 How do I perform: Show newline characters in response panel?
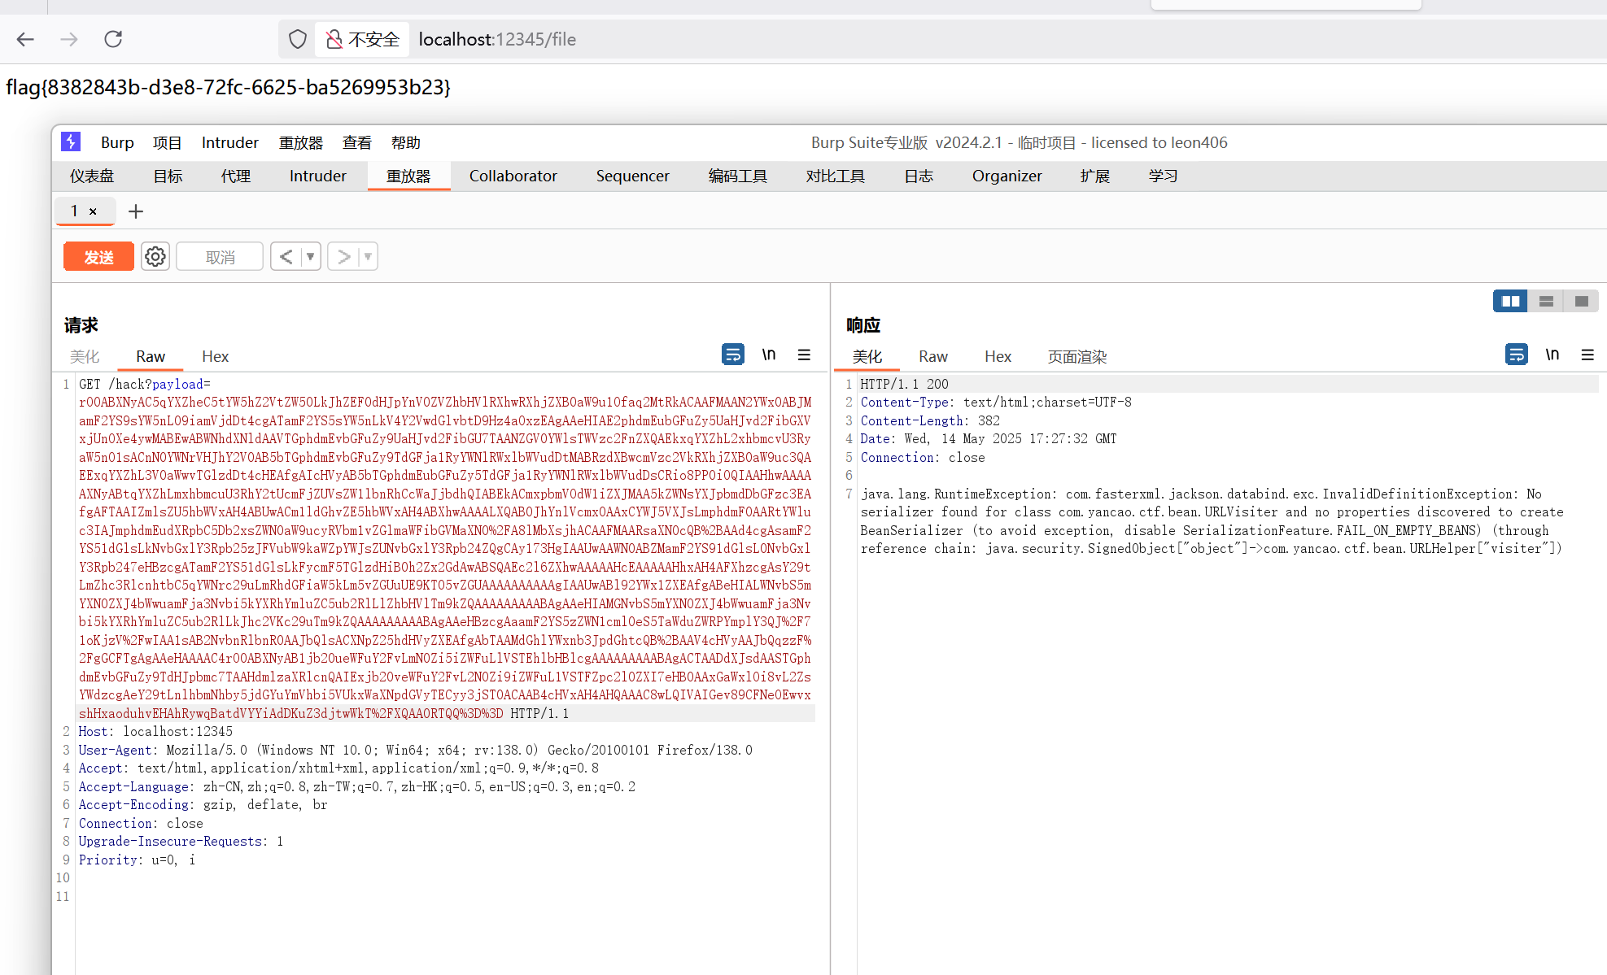click(x=1552, y=355)
